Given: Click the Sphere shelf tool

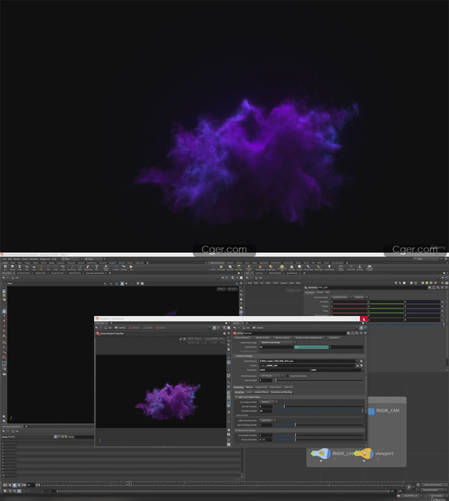Looking at the screenshot, I should pyautogui.click(x=12, y=266).
